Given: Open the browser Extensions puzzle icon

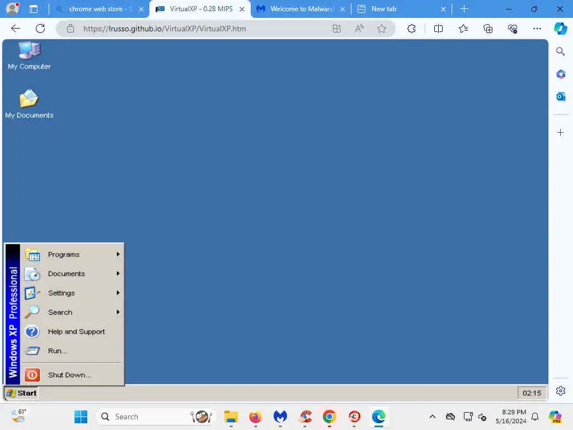Looking at the screenshot, I should coord(411,29).
